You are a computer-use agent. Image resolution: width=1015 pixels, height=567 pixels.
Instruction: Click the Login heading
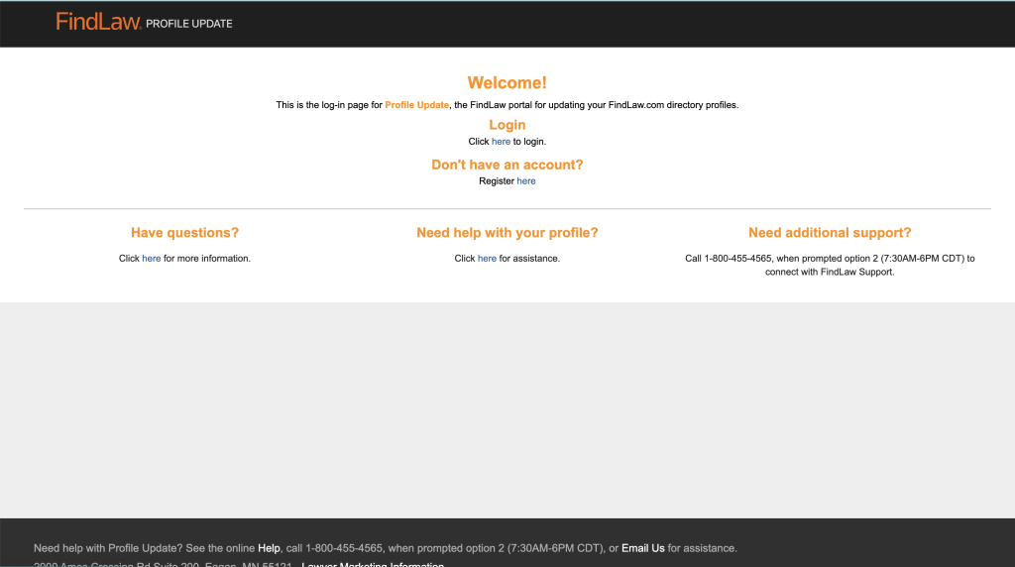coord(507,125)
